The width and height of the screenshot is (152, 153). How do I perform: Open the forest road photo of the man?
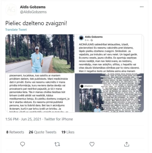point(40,54)
